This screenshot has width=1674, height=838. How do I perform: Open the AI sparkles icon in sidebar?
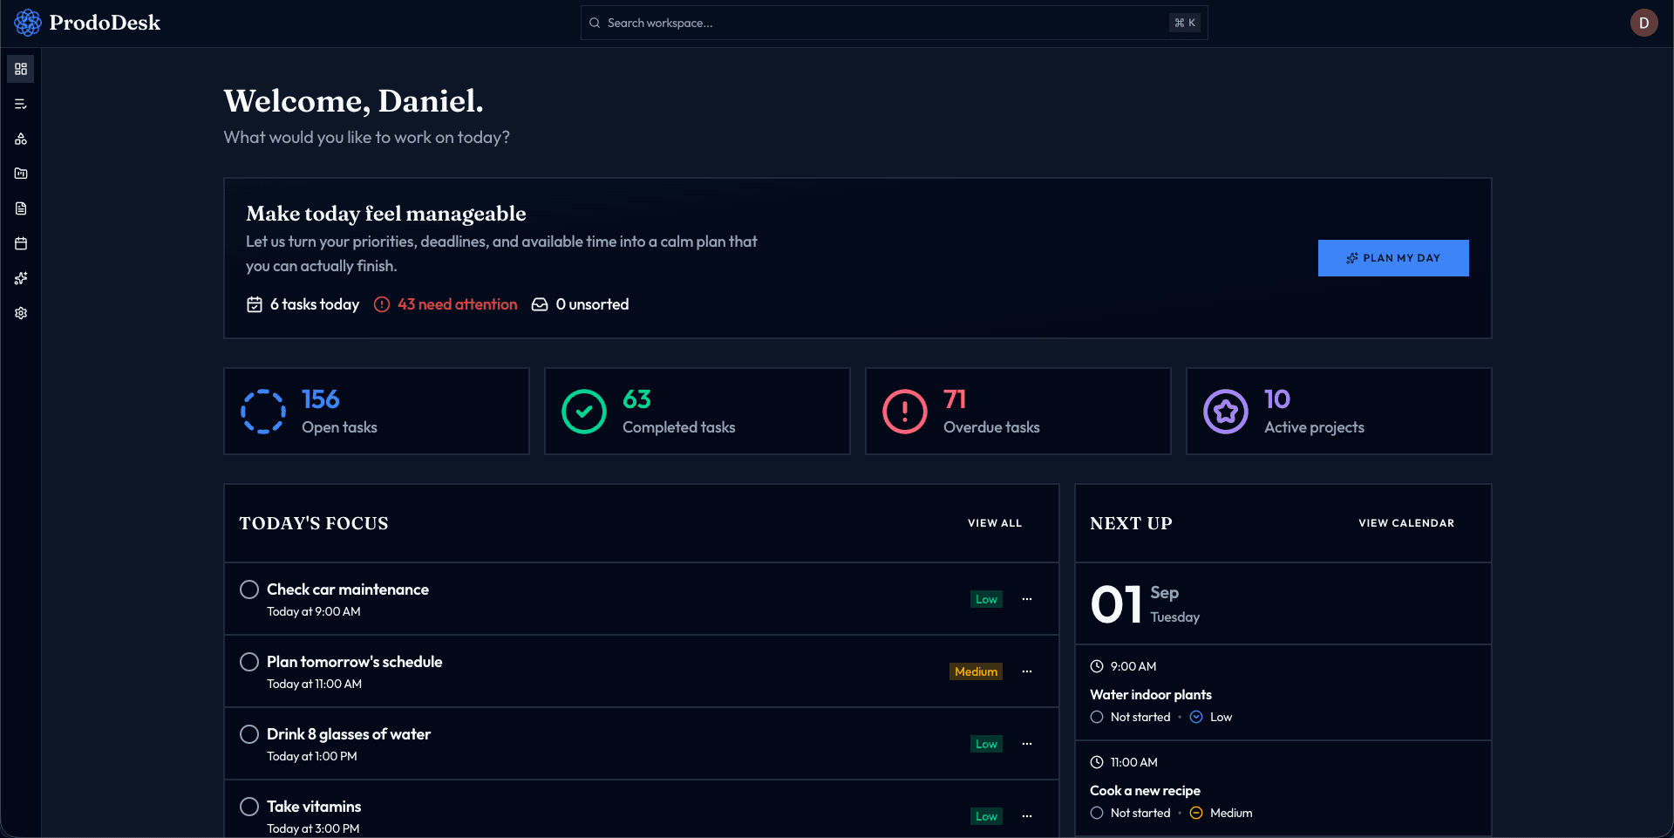[21, 278]
